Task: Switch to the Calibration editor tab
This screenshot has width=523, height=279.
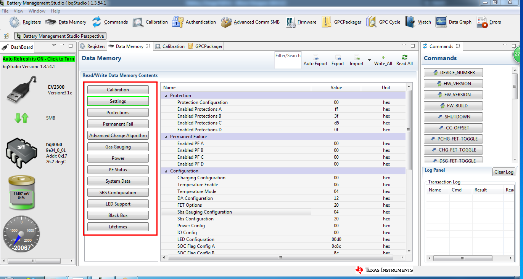Action: click(x=170, y=46)
